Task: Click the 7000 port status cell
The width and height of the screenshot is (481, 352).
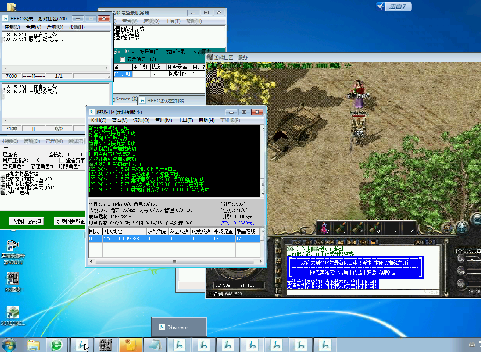Action: pos(12,76)
